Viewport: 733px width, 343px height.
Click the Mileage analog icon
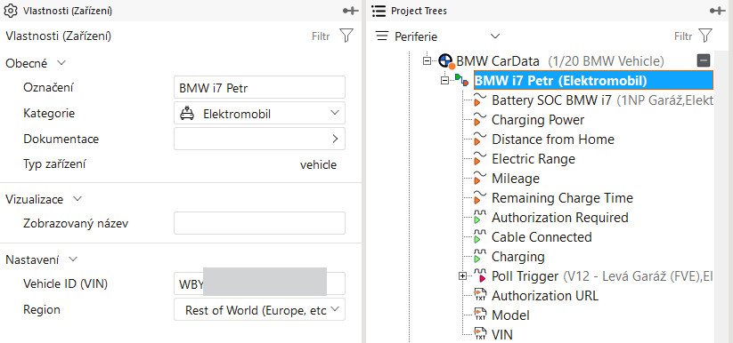point(480,179)
